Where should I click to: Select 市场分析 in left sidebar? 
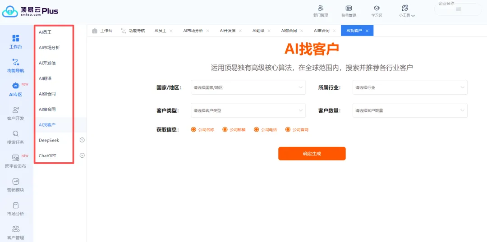point(15,209)
